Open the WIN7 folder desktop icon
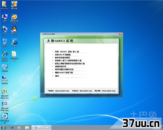This screenshot has width=163, height=130. (14, 56)
